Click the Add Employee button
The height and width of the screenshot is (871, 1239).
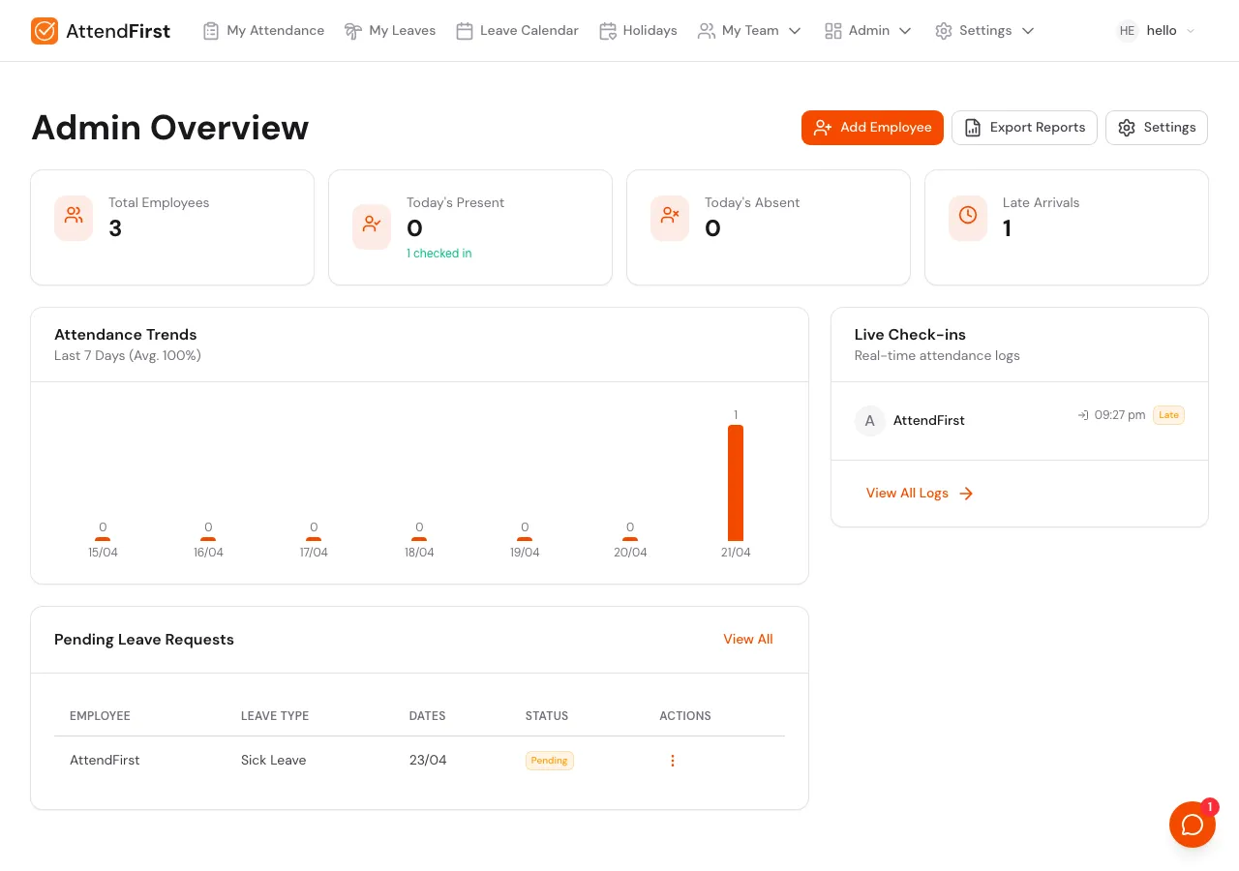pyautogui.click(x=872, y=128)
